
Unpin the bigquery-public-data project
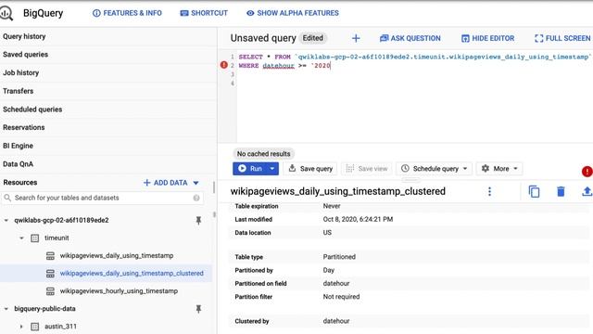coord(198,309)
